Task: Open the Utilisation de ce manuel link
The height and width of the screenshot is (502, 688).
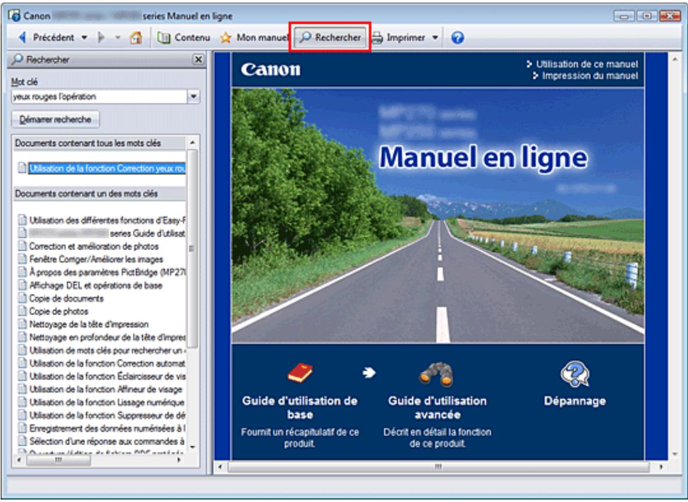Action: pos(587,64)
